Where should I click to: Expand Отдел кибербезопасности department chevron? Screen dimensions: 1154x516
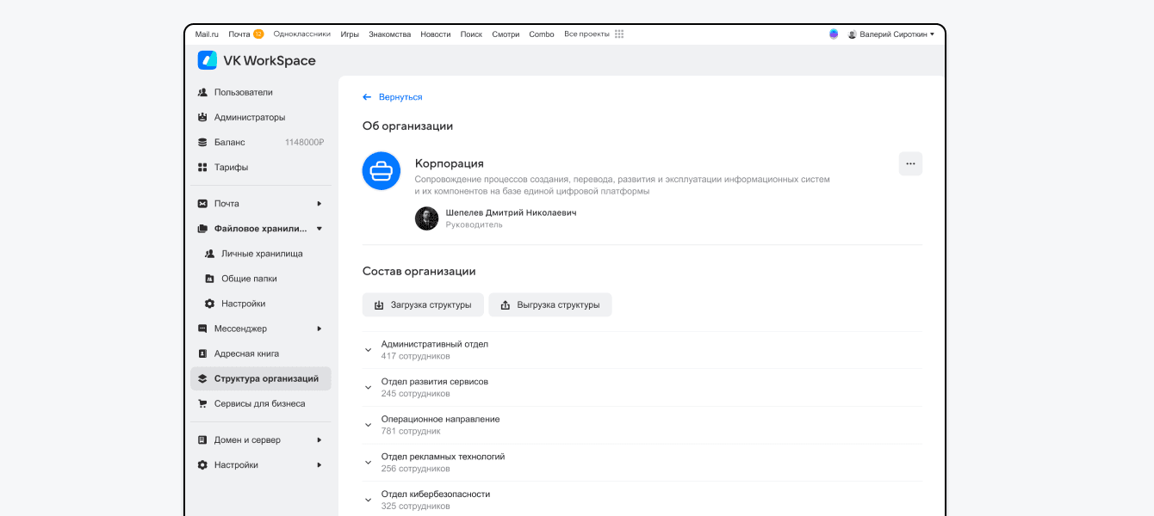[x=369, y=500]
